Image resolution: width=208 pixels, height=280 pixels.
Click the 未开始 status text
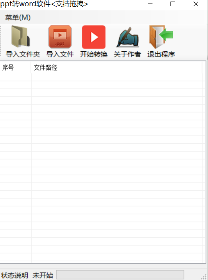(43, 275)
